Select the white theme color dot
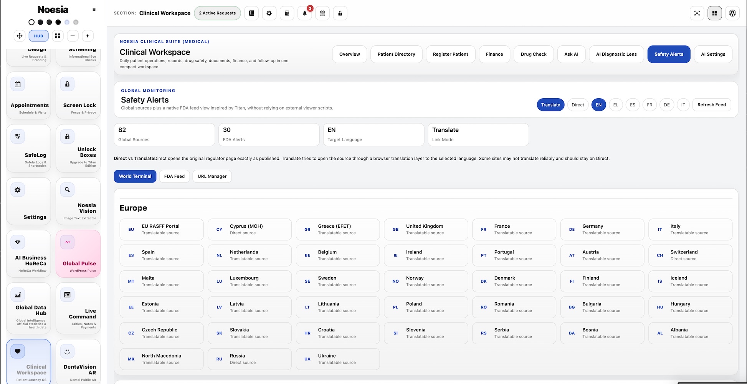Viewport: 747px width, 384px height. [x=31, y=22]
